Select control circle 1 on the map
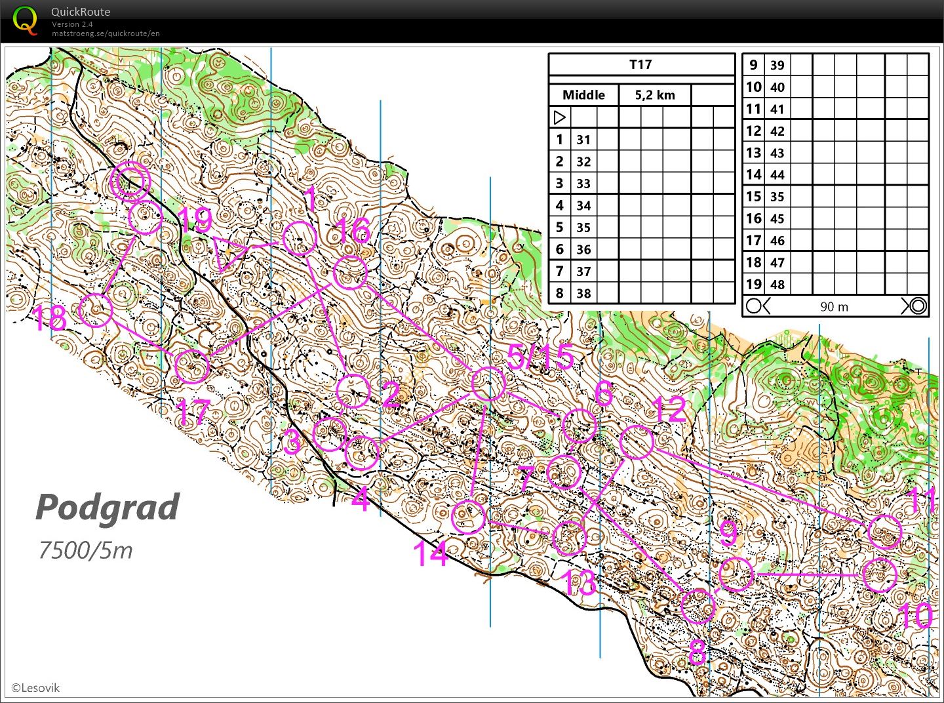This screenshot has height=703, width=944. tap(300, 239)
